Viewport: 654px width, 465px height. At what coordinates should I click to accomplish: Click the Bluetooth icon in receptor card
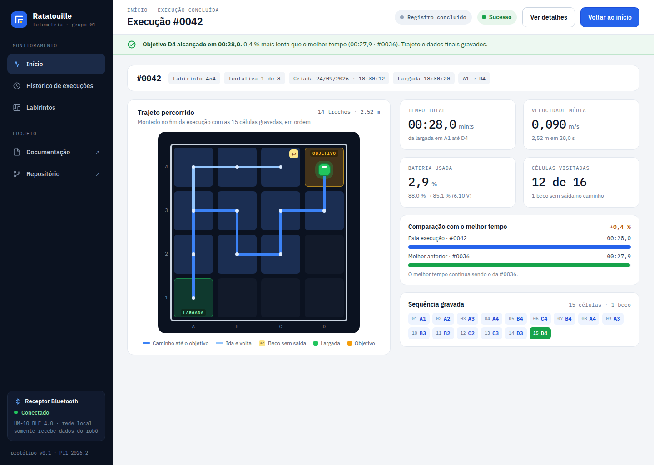[18, 401]
